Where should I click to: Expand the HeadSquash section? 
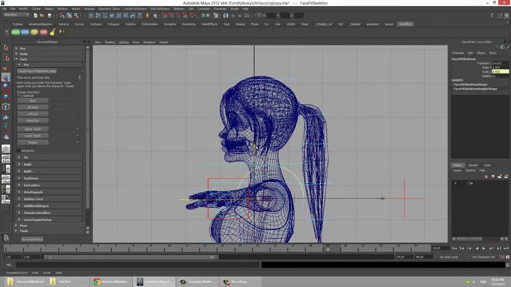coord(32,192)
